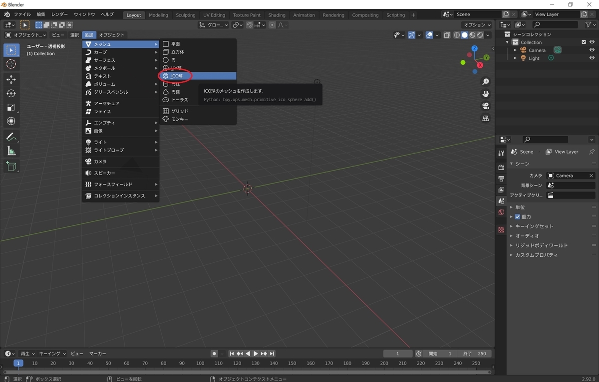Image resolution: width=599 pixels, height=382 pixels.
Task: Click the current frame number field
Action: tap(398, 354)
